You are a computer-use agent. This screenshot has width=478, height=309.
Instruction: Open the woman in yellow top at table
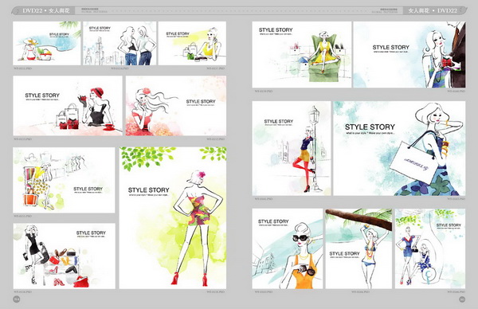[x=192, y=43]
